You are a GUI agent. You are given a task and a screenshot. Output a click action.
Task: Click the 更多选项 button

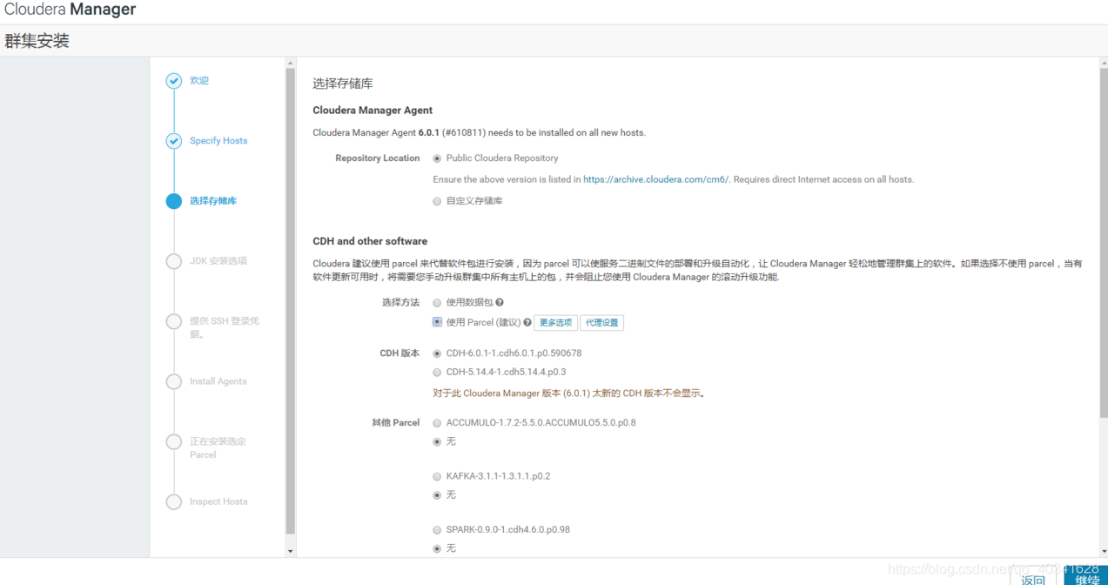coord(555,323)
